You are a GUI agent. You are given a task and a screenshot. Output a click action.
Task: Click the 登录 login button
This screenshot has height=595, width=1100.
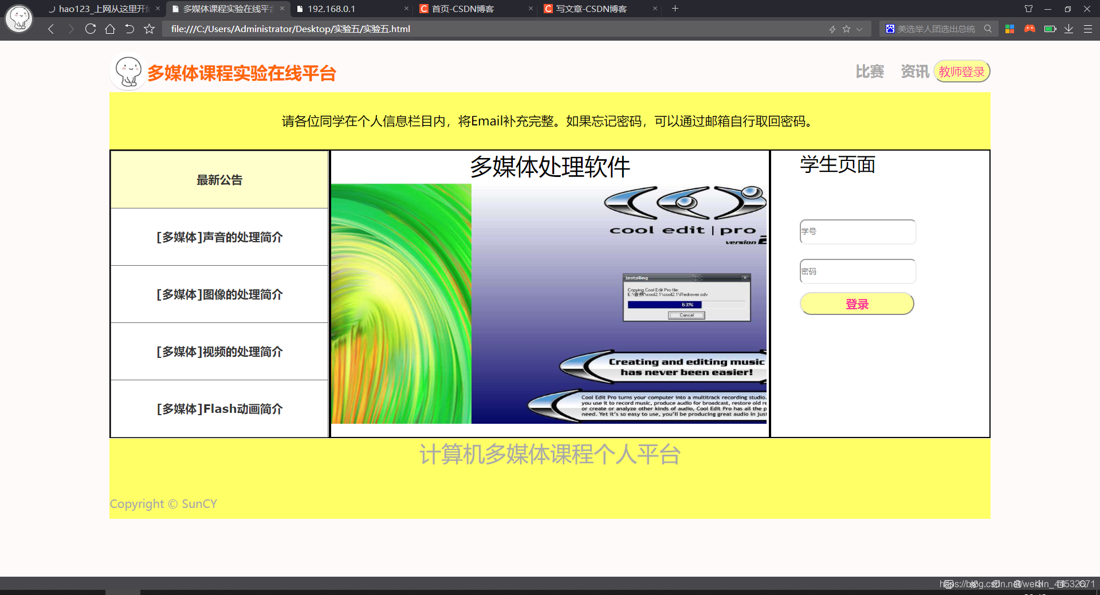click(x=857, y=304)
